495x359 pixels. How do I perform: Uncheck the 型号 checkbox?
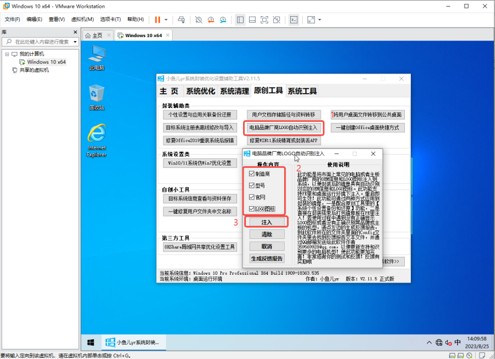[251, 185]
